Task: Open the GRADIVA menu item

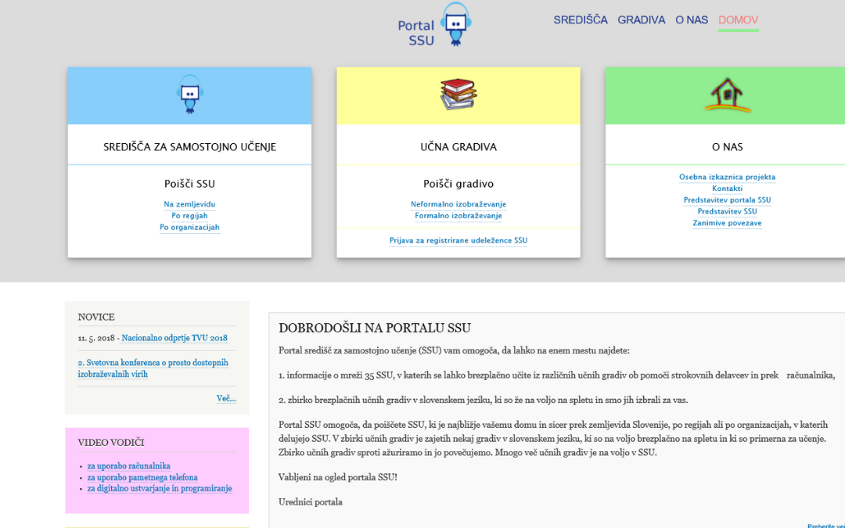Action: pos(641,20)
